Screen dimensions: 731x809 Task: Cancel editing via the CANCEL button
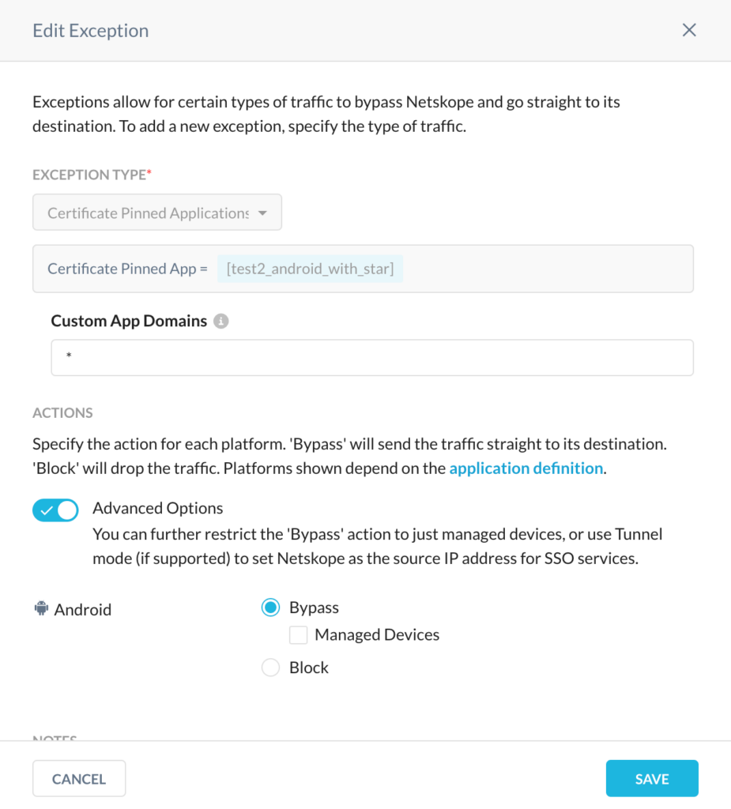[x=78, y=778]
